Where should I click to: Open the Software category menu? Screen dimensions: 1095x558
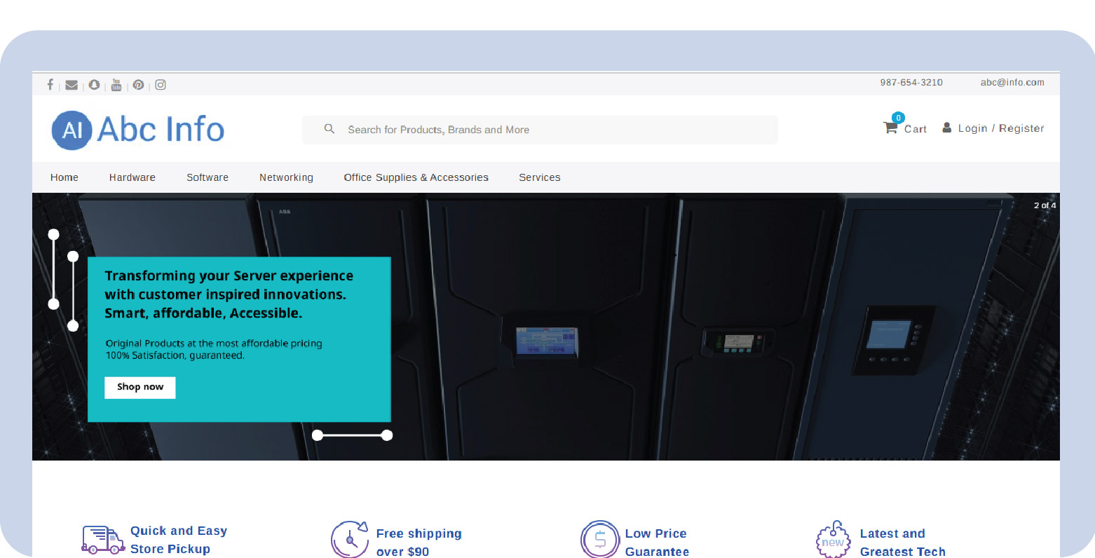coord(208,177)
